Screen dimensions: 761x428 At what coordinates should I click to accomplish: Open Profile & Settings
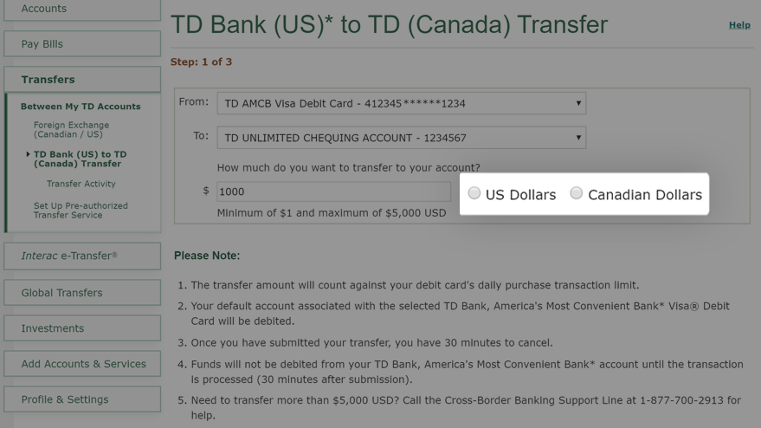point(82,399)
